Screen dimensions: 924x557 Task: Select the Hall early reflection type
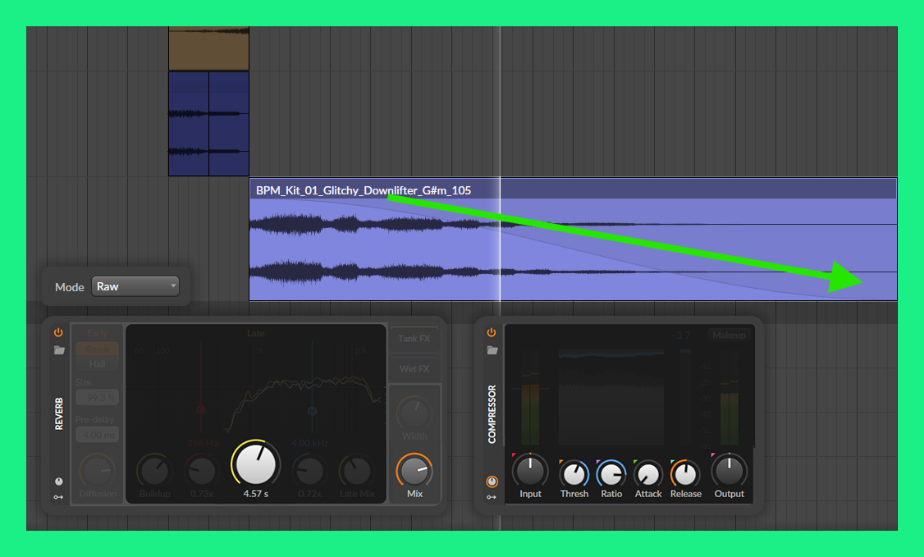pos(98,363)
